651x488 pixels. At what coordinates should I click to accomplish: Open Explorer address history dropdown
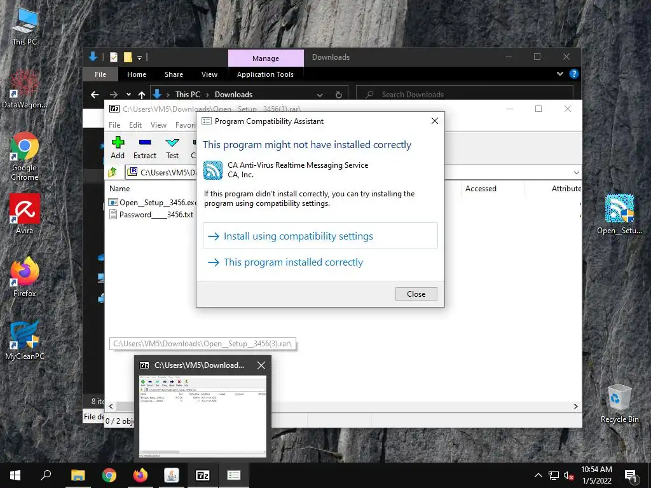coord(320,95)
